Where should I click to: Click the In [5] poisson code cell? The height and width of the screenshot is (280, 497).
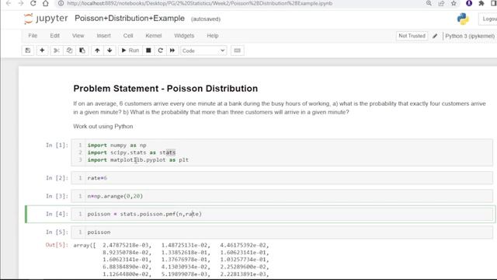(x=282, y=232)
